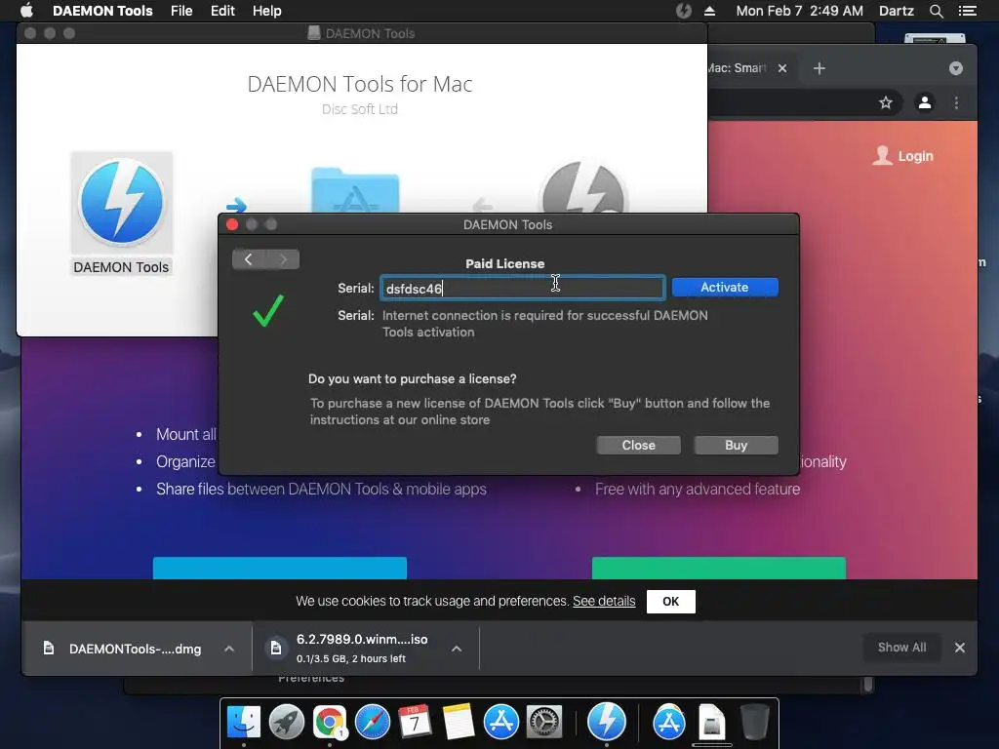Open the Apple menu
The image size is (999, 749).
(26, 11)
